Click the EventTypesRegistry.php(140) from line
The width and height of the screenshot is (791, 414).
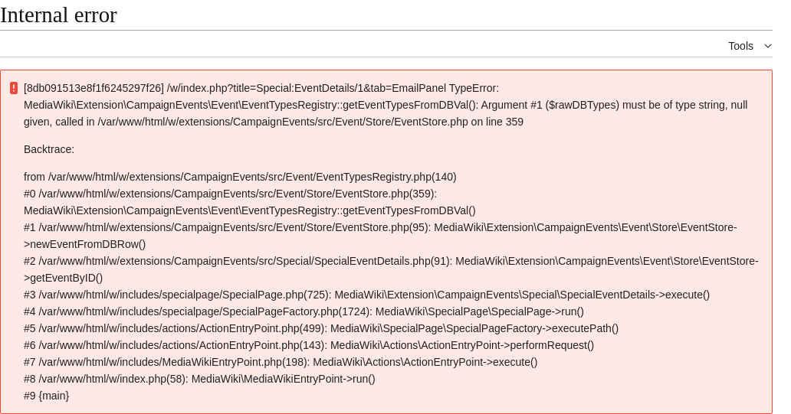pyautogui.click(x=240, y=177)
